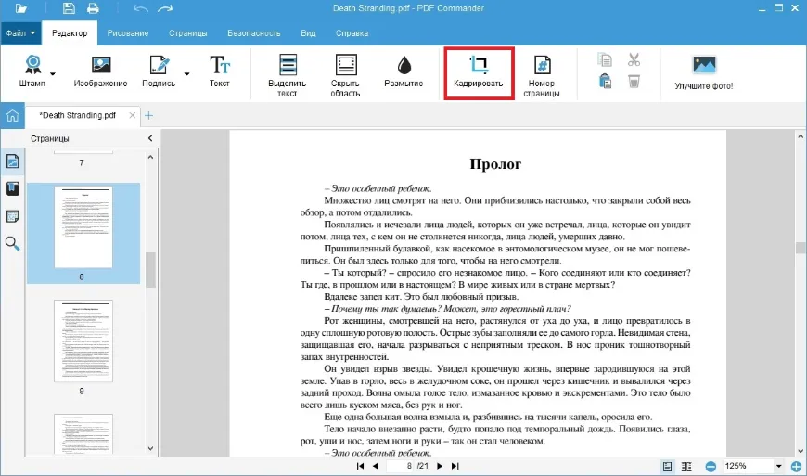Go to previous page
This screenshot has height=476, width=807.
[x=376, y=466]
